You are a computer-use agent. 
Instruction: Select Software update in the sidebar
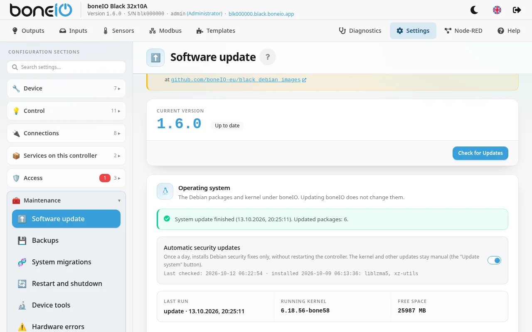[66, 219]
